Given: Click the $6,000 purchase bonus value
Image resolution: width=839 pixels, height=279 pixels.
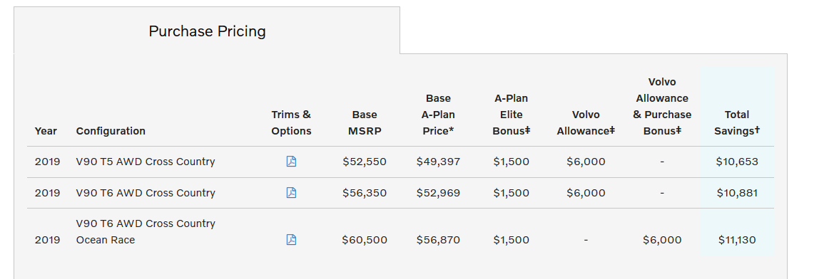Looking at the screenshot, I should (x=662, y=240).
